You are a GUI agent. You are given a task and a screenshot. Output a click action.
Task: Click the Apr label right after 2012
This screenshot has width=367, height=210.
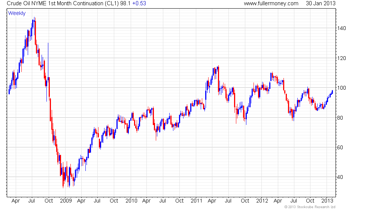[x=278, y=201]
